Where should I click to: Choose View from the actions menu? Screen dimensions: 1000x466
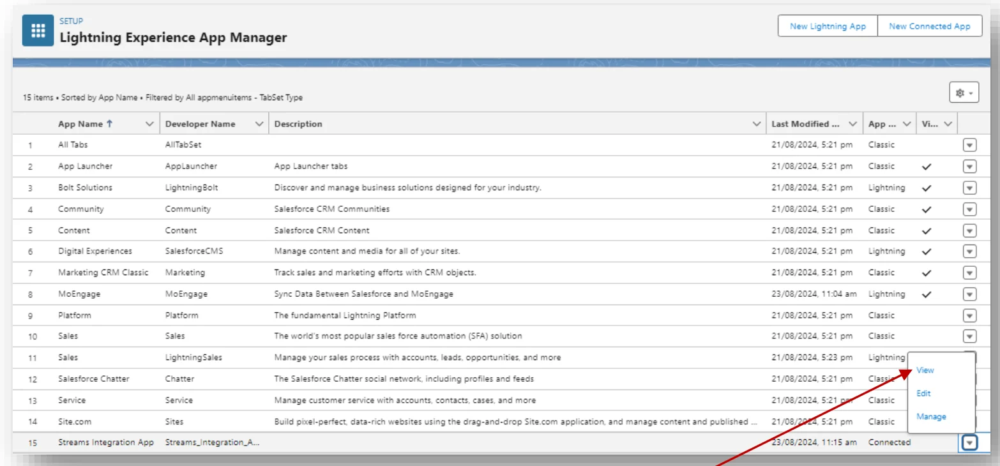[x=925, y=370]
